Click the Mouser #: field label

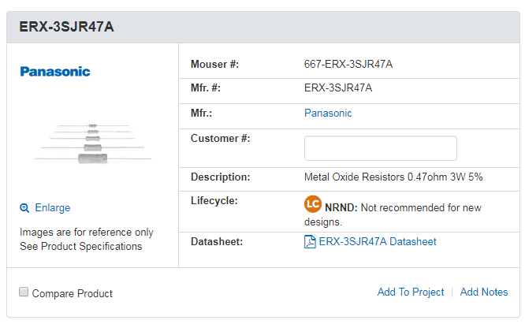tap(214, 64)
